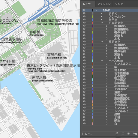Click the Locate Object magnifier icon
Viewport: 138px width, 138px height.
click(123, 134)
